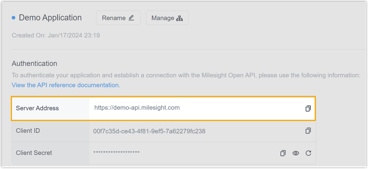Select the server URL https://demo-api.milesight.com
368x169 pixels.
(137, 108)
